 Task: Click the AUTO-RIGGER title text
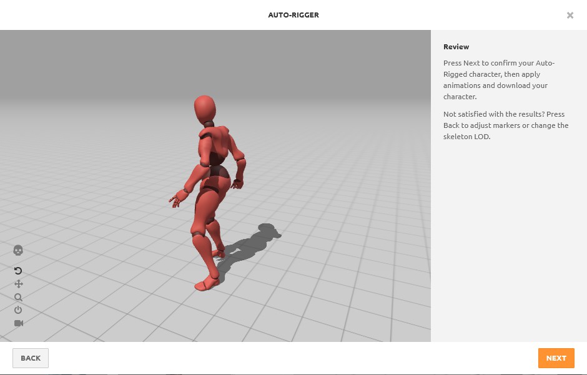pyautogui.click(x=293, y=15)
